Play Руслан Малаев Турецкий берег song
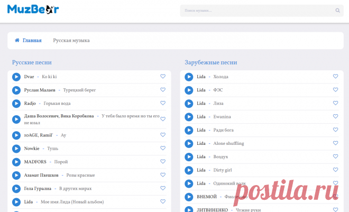349x212 pixels. [16, 90]
